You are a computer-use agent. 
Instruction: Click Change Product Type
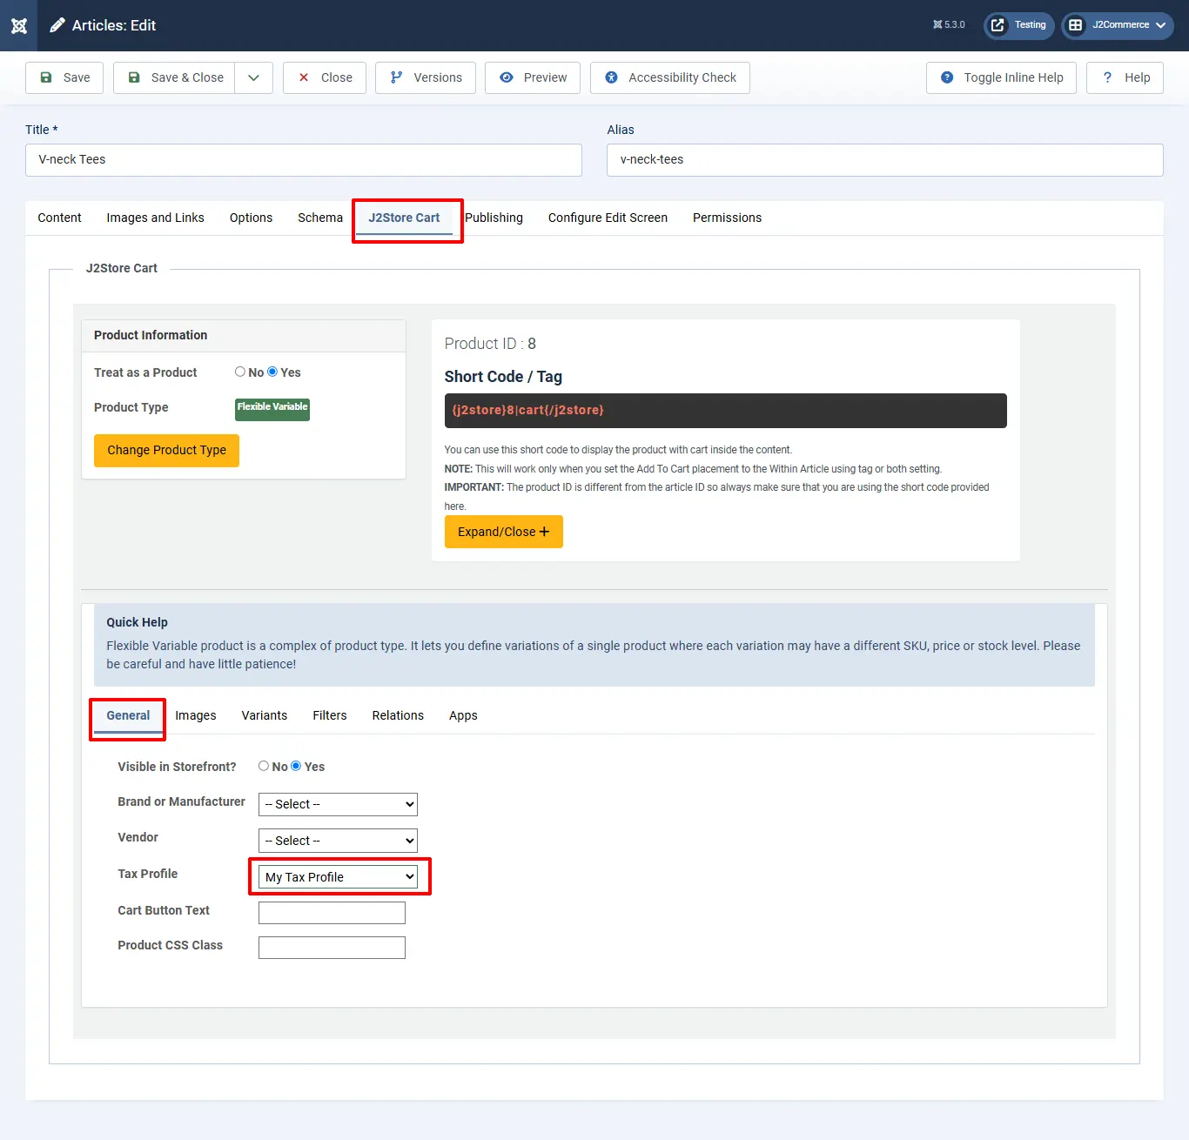[x=166, y=451]
